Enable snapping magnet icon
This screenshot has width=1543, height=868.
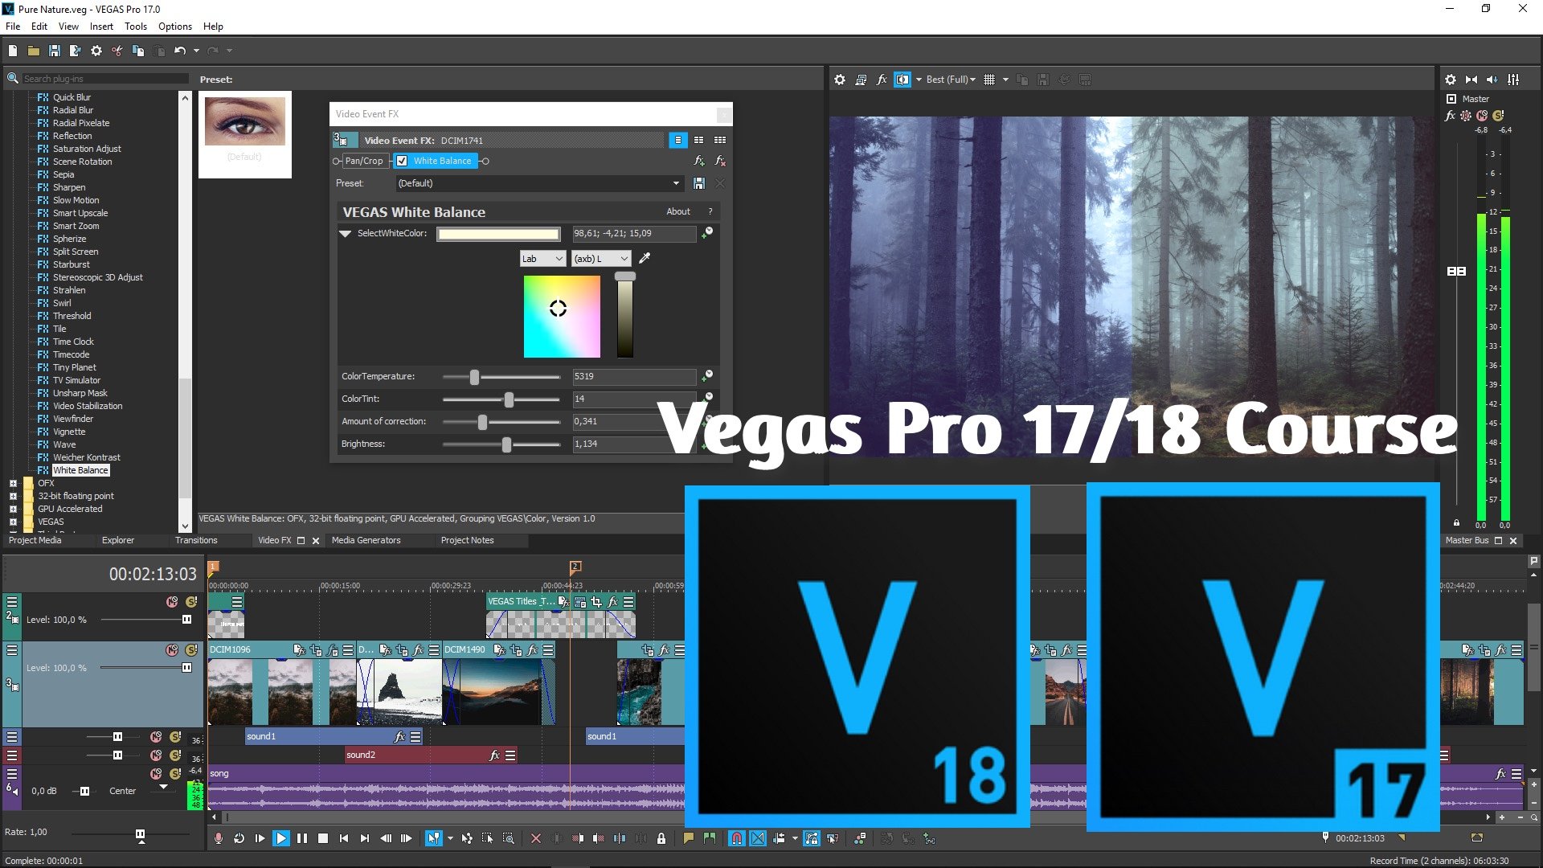click(736, 838)
